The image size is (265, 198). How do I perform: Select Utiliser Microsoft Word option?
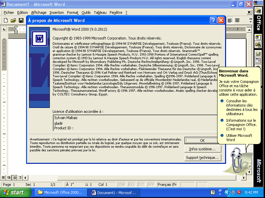click(x=237, y=137)
